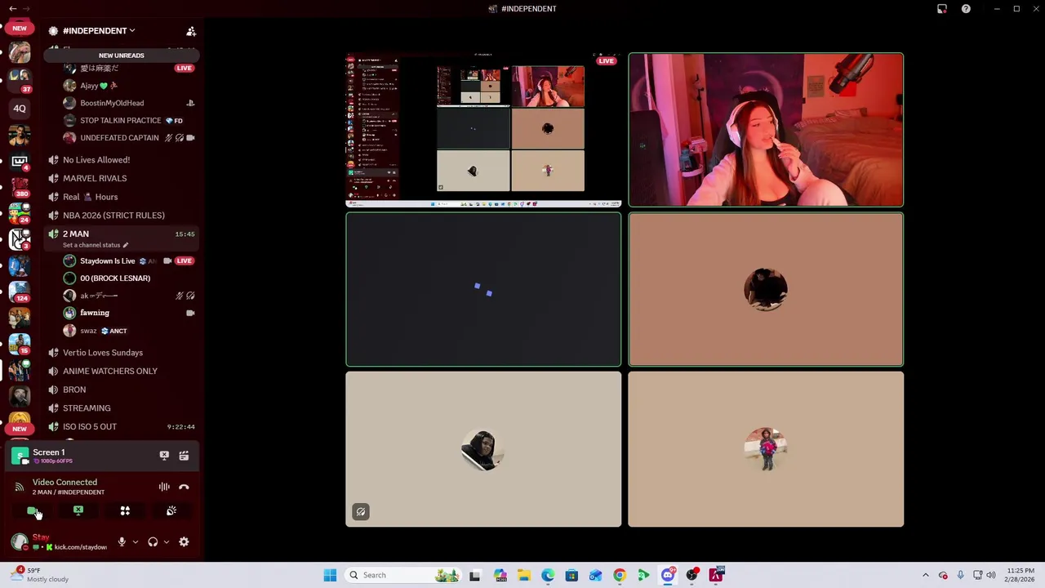Open the Help question mark icon

[966, 9]
